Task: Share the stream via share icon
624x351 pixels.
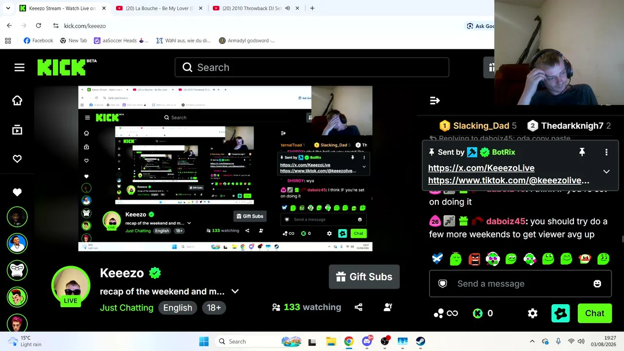Action: point(358,307)
